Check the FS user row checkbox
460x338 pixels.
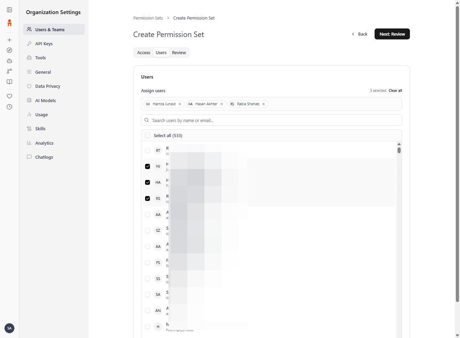pos(148,263)
